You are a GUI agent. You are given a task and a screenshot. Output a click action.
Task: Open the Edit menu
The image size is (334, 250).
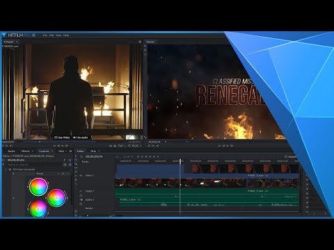coord(51,35)
